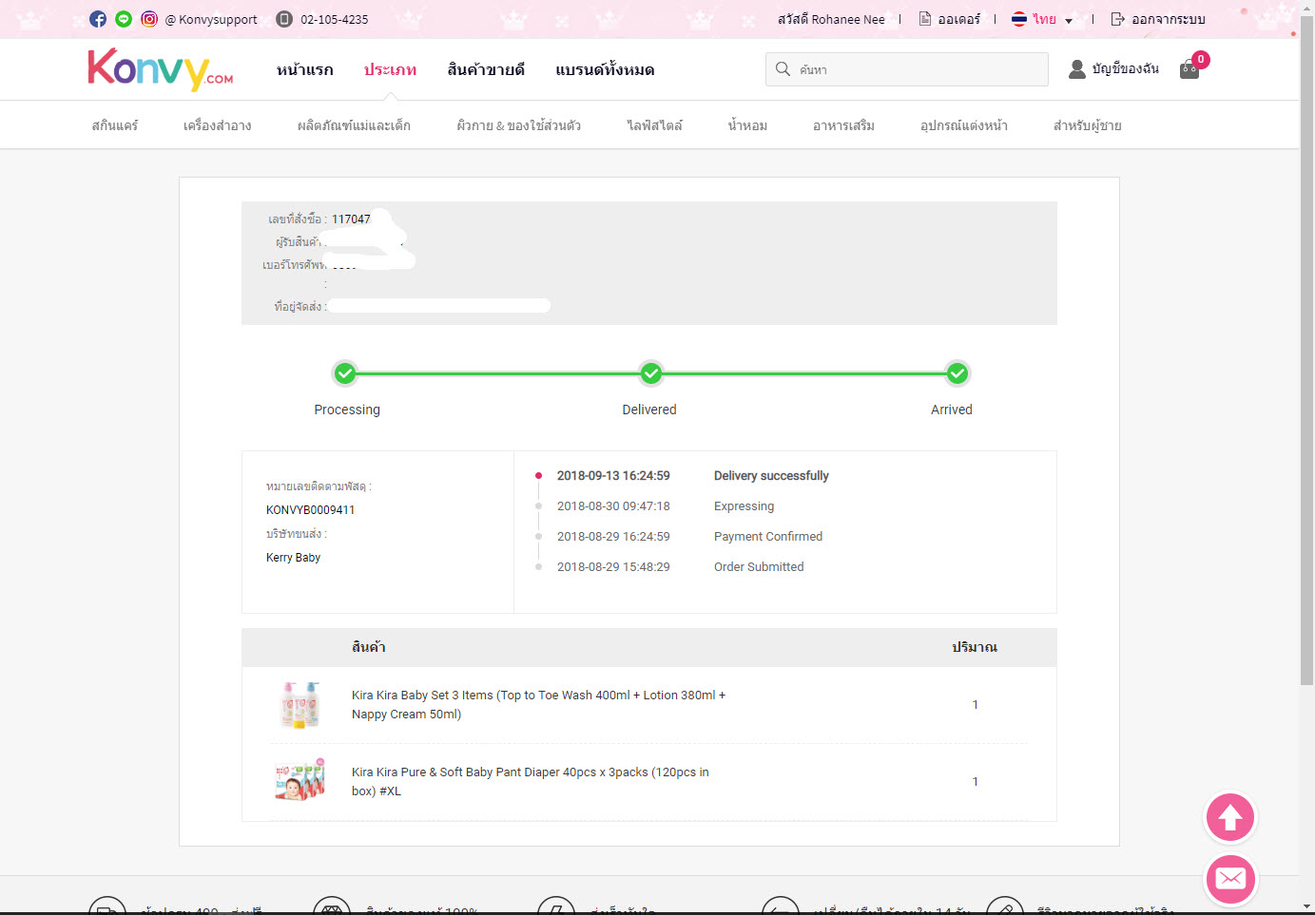Click the Kerry Baby carrier name
The image size is (1315, 915).
click(293, 558)
